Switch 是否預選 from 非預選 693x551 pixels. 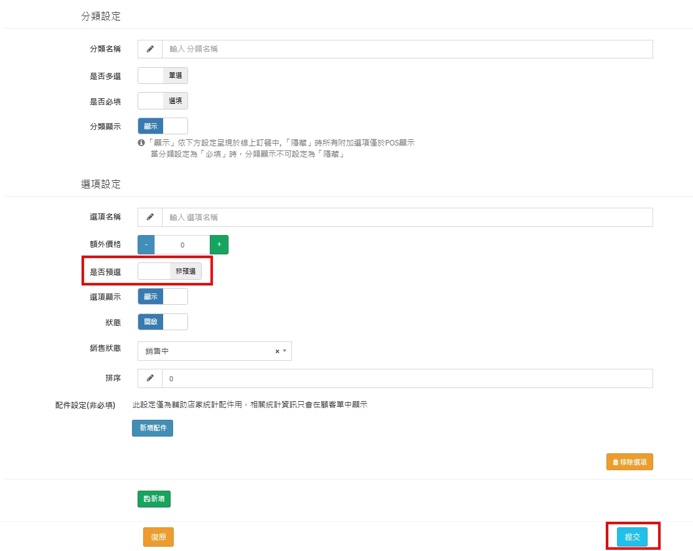click(x=169, y=272)
